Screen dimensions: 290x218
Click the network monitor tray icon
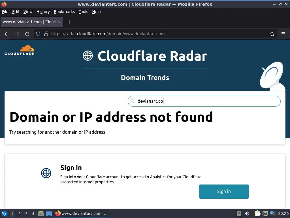265,213
